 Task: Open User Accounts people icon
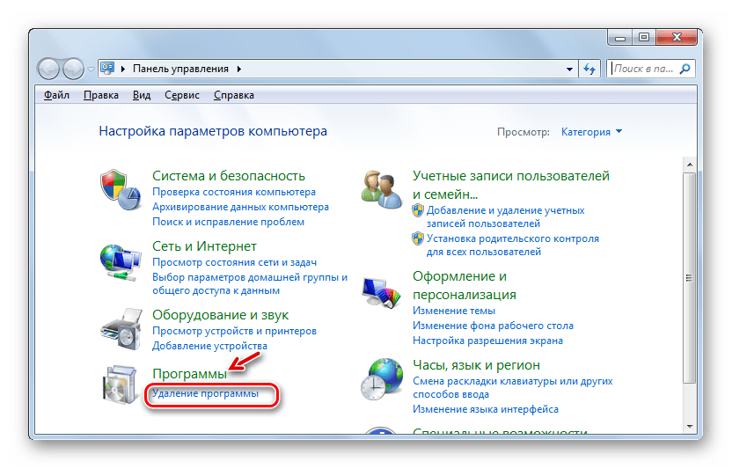(382, 189)
